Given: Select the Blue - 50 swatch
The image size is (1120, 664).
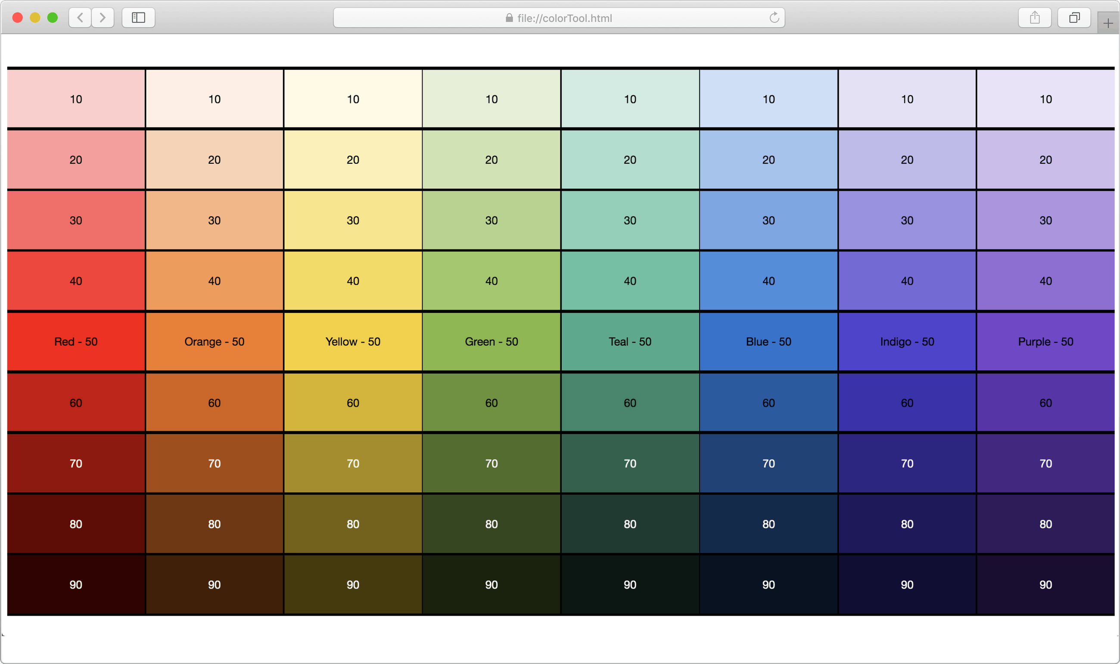Looking at the screenshot, I should pyautogui.click(x=768, y=341).
